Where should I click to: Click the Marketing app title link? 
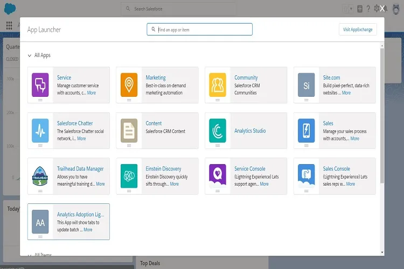point(156,77)
